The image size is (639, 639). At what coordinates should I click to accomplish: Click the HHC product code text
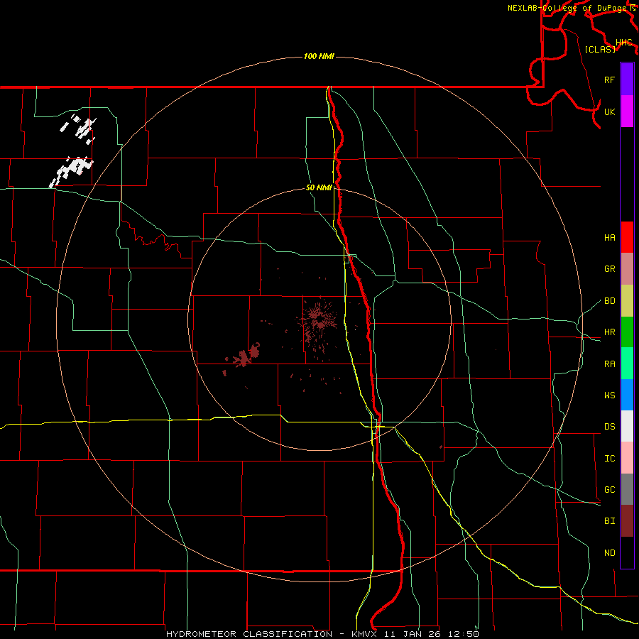tap(623, 43)
